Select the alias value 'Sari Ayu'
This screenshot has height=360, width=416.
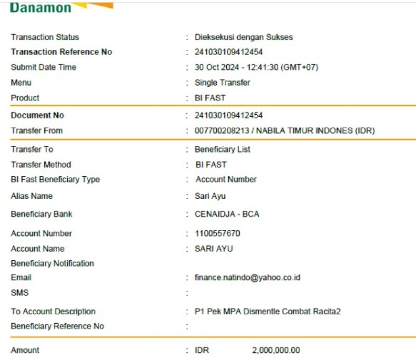pyautogui.click(x=210, y=196)
